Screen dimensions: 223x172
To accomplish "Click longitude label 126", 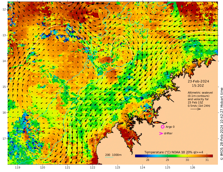I will click(193, 167).
